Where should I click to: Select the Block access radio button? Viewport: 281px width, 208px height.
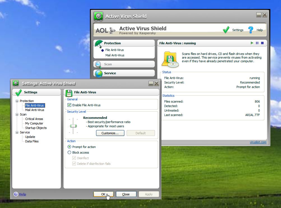(69, 152)
